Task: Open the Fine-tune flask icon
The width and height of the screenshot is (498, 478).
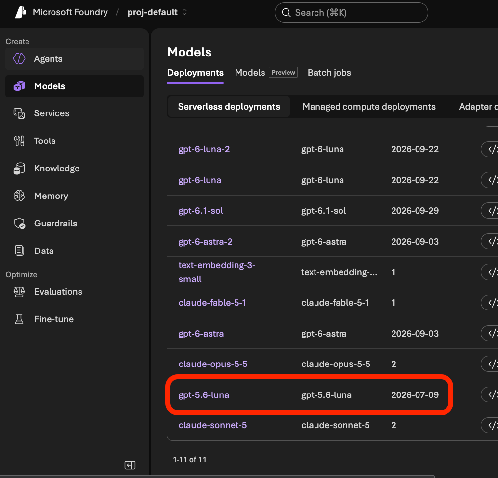Action: click(19, 319)
